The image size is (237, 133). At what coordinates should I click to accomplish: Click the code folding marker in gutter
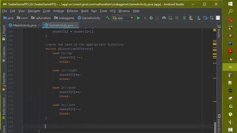[22, 131]
